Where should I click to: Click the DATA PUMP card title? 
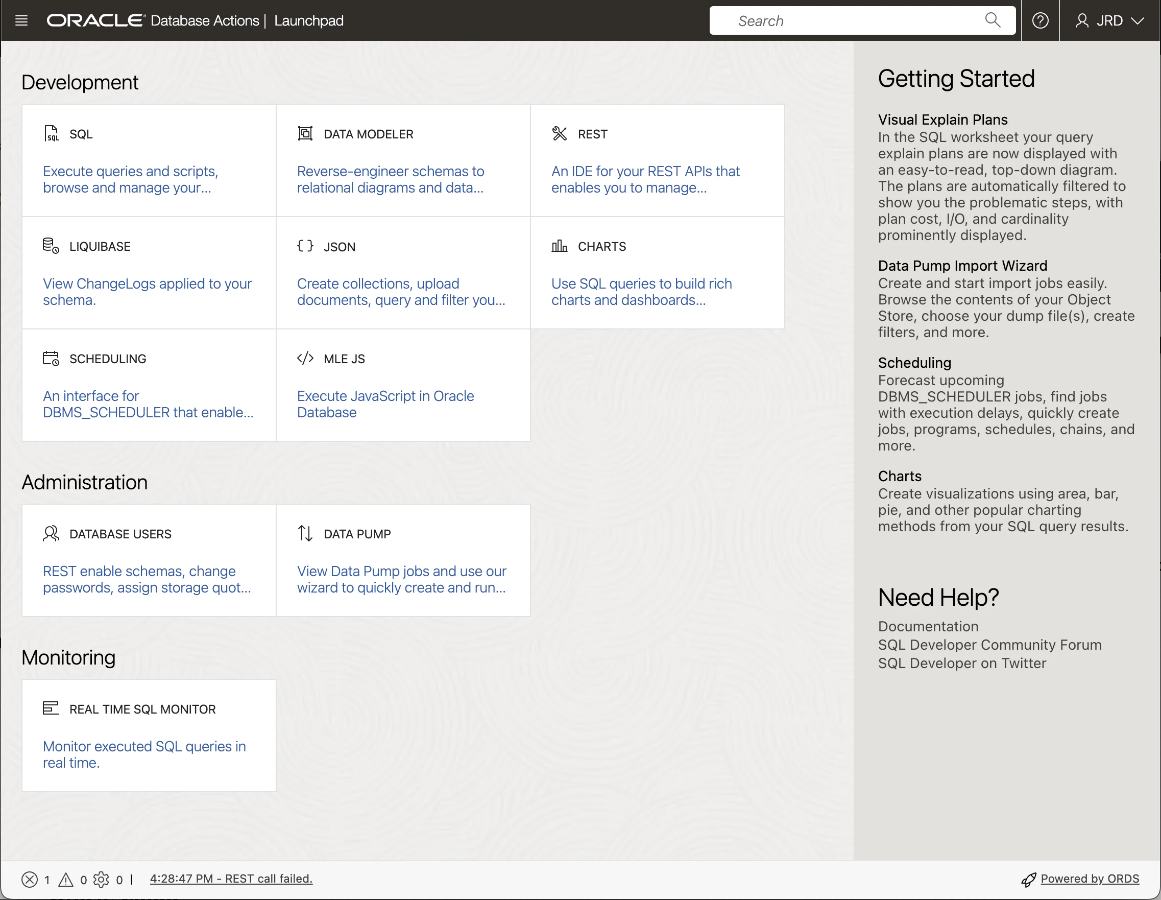click(357, 533)
